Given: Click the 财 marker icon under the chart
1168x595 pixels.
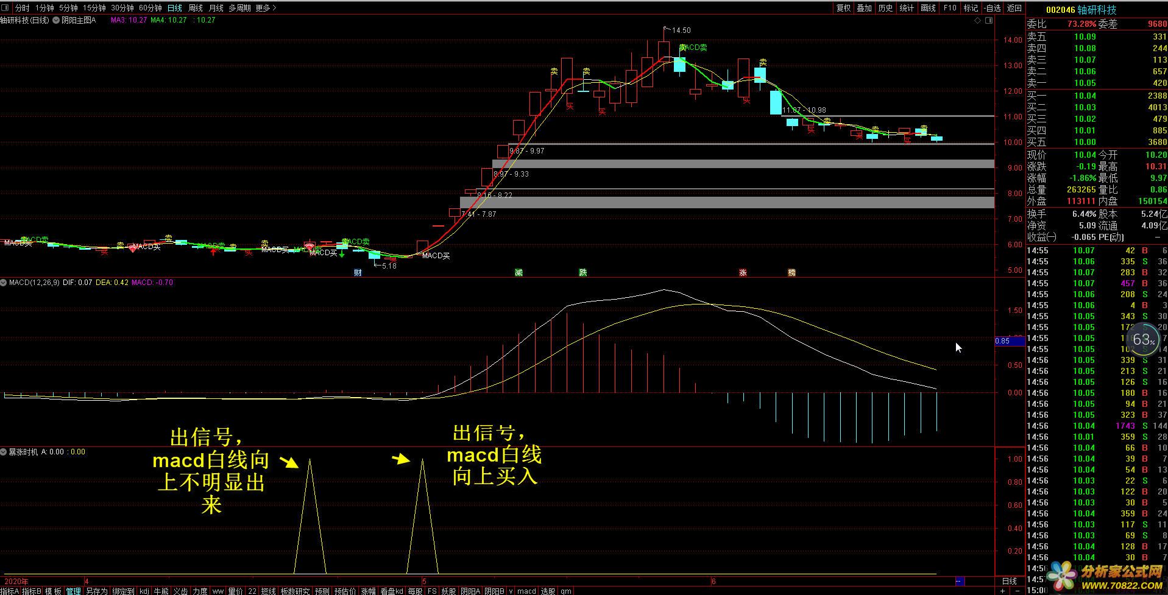Looking at the screenshot, I should pos(358,273).
